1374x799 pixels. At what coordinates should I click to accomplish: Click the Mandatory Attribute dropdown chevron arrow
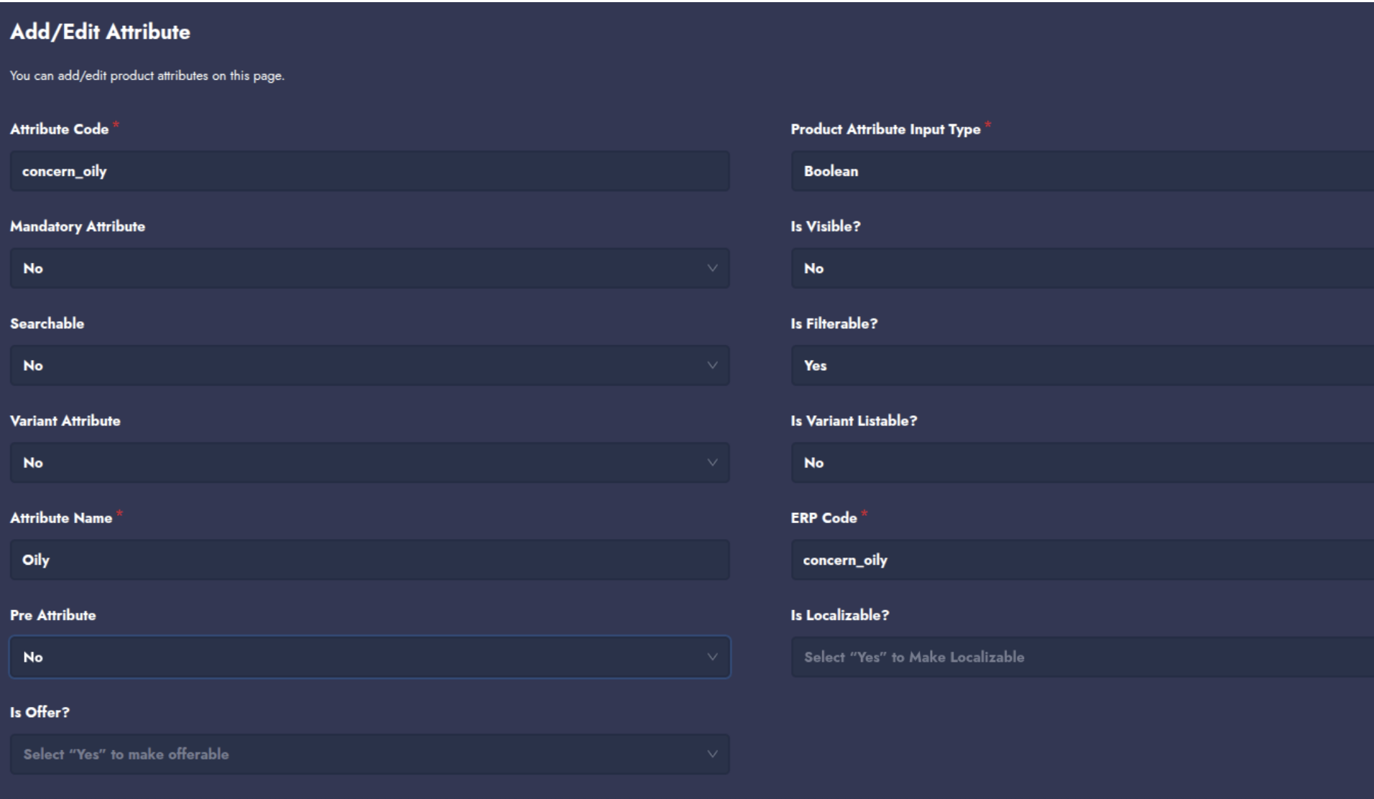point(712,268)
